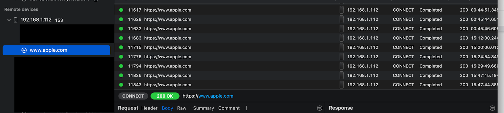Click the CONNECT method badge
The image size is (504, 113).
pos(133,96)
